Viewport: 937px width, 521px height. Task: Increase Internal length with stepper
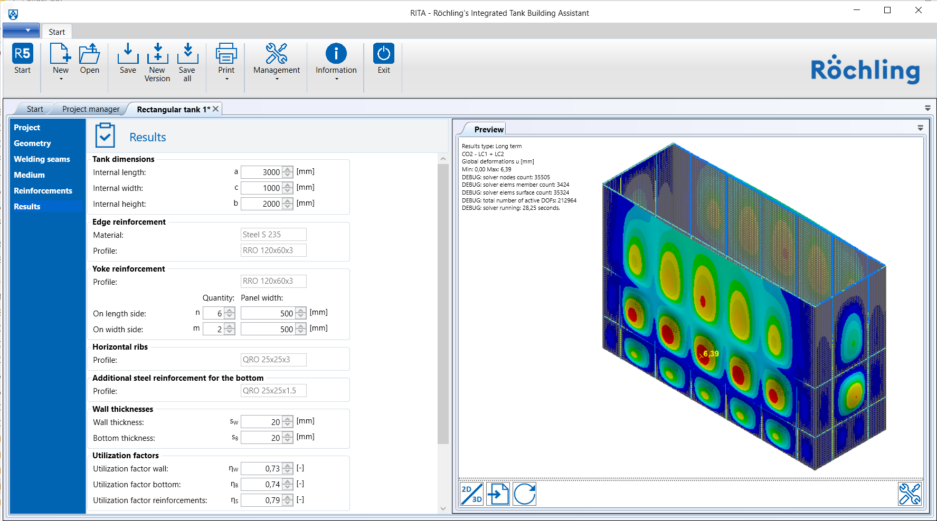pyautogui.click(x=288, y=169)
